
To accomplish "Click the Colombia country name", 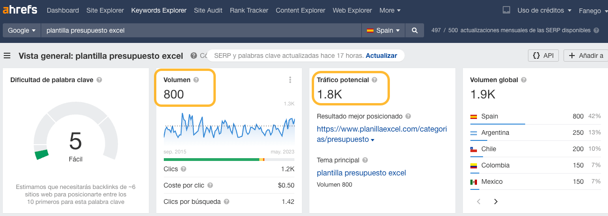I will [x=496, y=166].
